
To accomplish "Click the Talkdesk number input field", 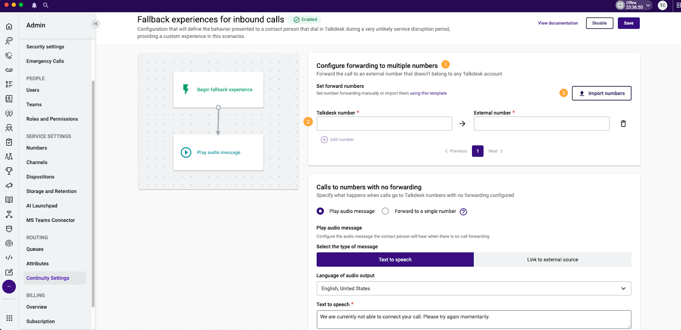I will tap(384, 123).
